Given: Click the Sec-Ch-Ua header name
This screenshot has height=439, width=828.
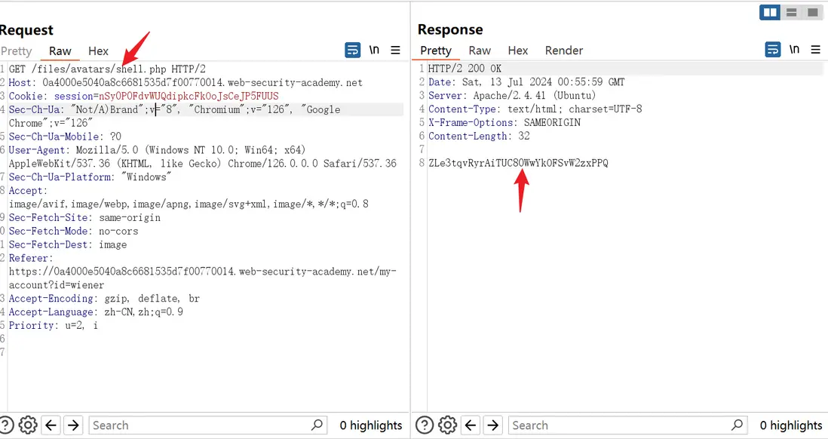Looking at the screenshot, I should (34, 109).
